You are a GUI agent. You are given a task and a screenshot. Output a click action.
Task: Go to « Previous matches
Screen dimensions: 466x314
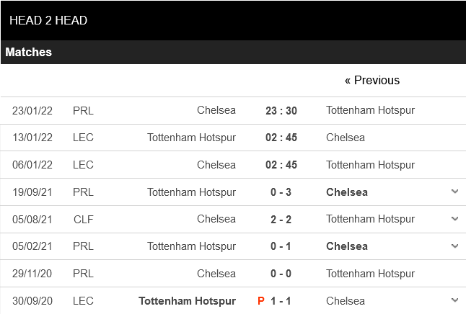tap(372, 80)
